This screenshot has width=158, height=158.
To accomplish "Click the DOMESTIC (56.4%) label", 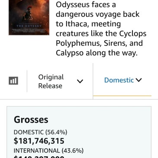I will [x=40, y=132].
